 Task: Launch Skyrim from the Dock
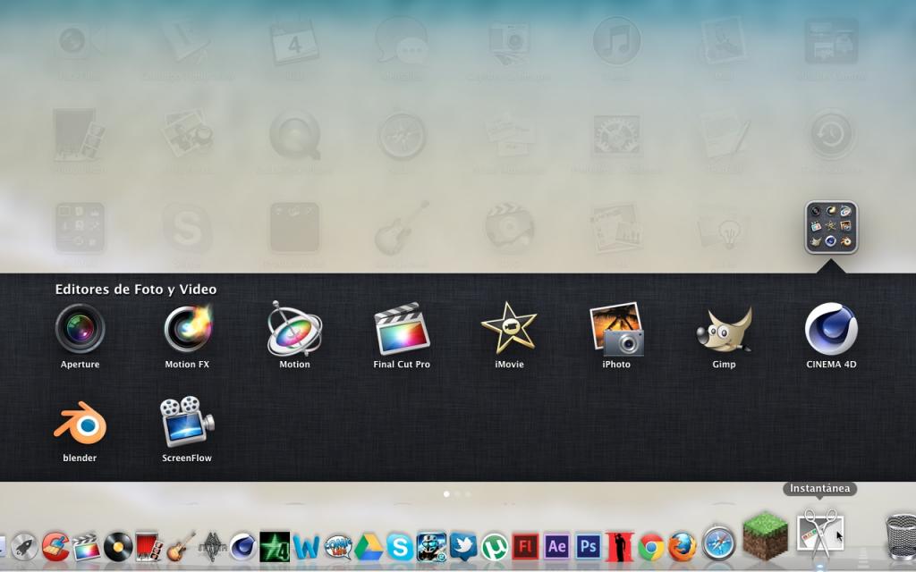[x=212, y=547]
